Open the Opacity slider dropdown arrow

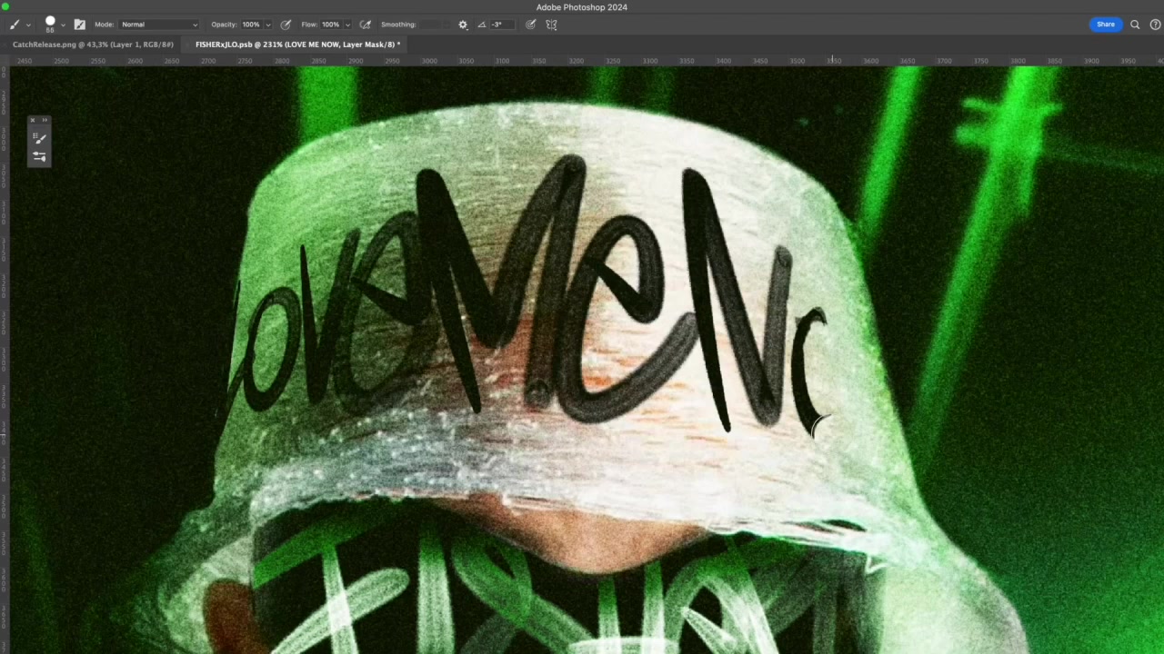coord(267,25)
